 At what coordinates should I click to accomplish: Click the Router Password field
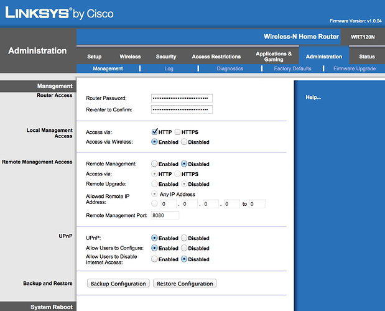point(182,98)
